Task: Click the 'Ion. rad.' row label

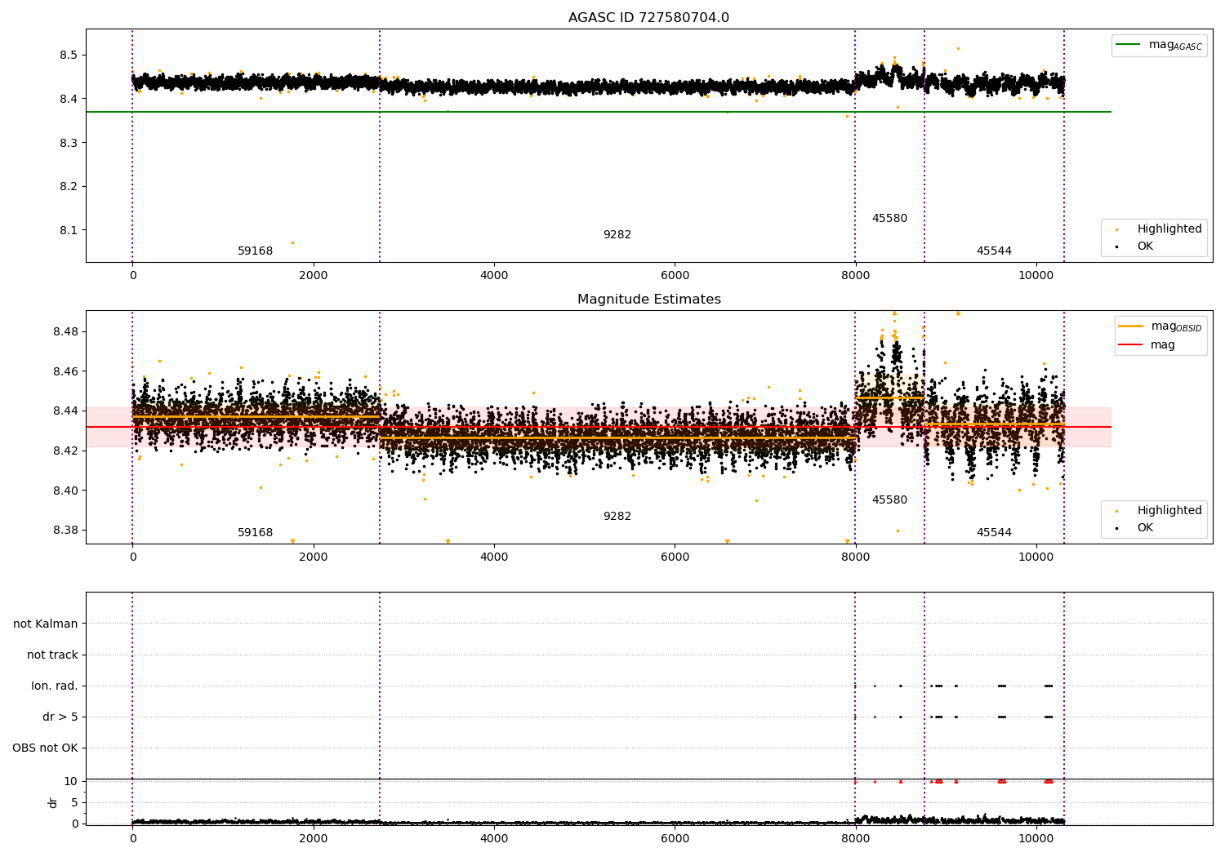Action: tap(55, 686)
